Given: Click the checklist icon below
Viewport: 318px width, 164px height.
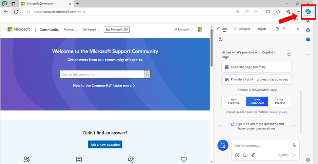Looking at the screenshot, I should click(79, 159).
